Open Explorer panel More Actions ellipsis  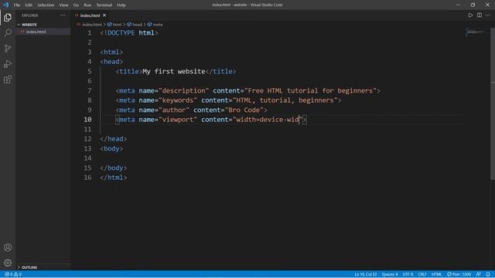[63, 15]
